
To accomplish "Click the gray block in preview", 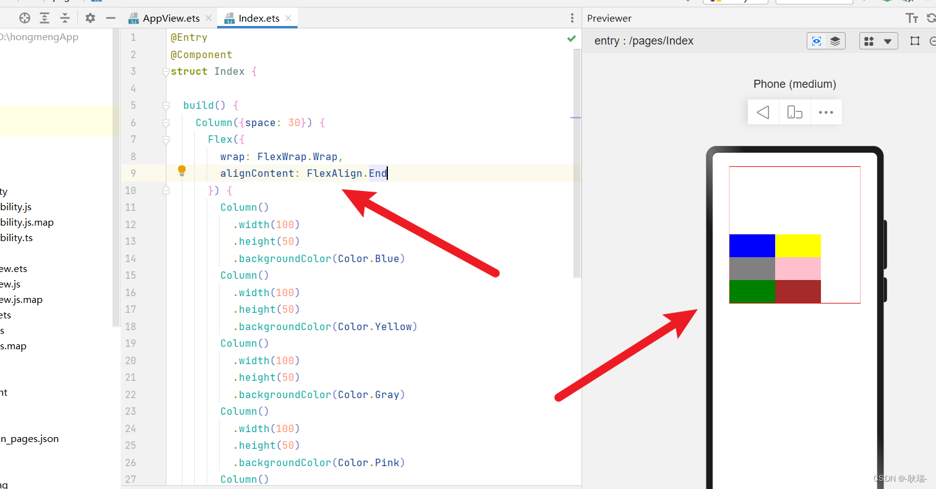I will (x=752, y=268).
